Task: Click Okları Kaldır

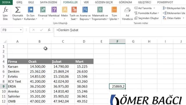Action: pos(172,18)
